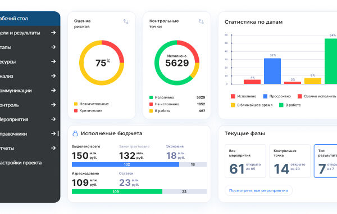Expand arrow beside Контроль
This screenshot has width=337, height=214.
53,105
